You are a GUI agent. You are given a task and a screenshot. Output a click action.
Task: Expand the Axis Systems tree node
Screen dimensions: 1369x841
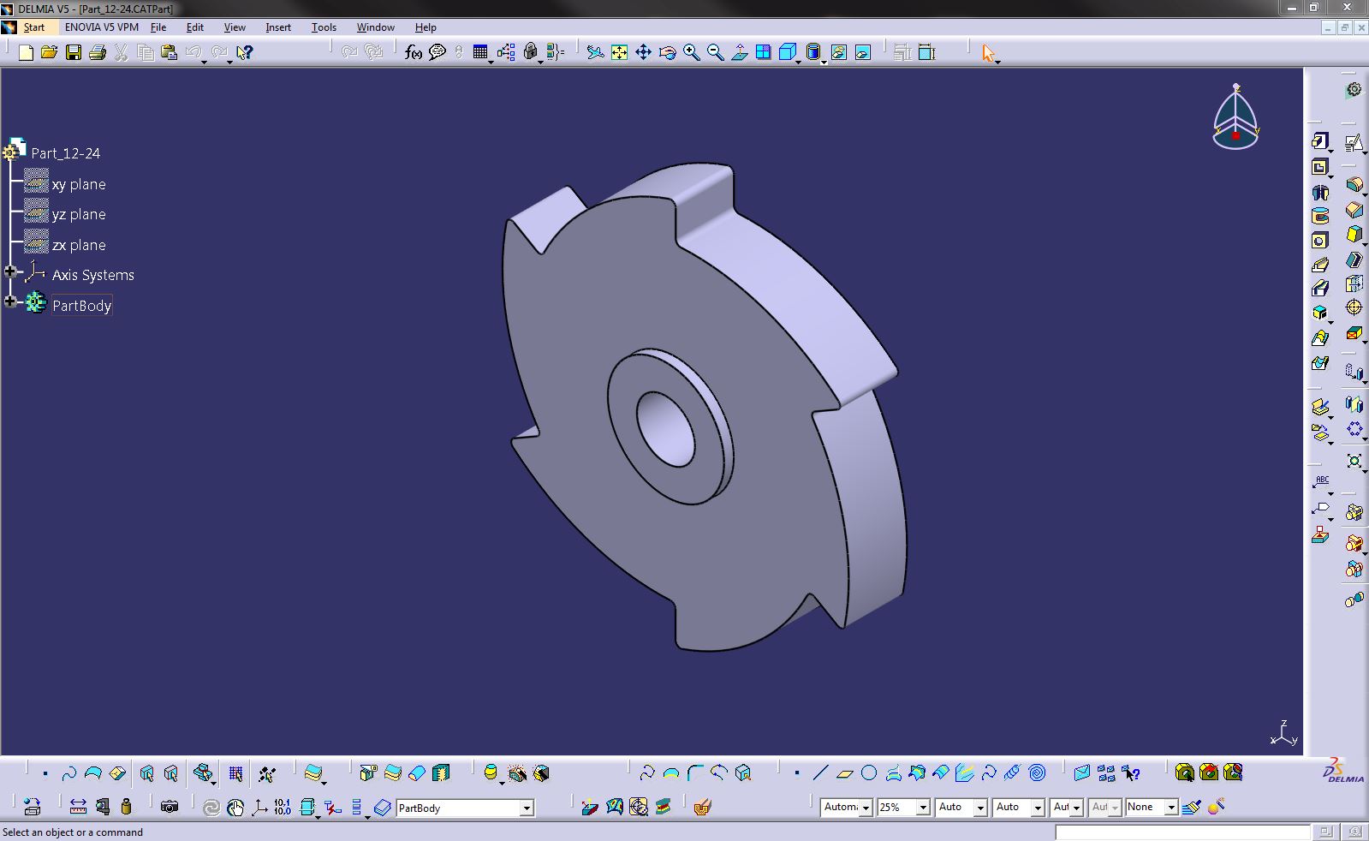pos(10,271)
